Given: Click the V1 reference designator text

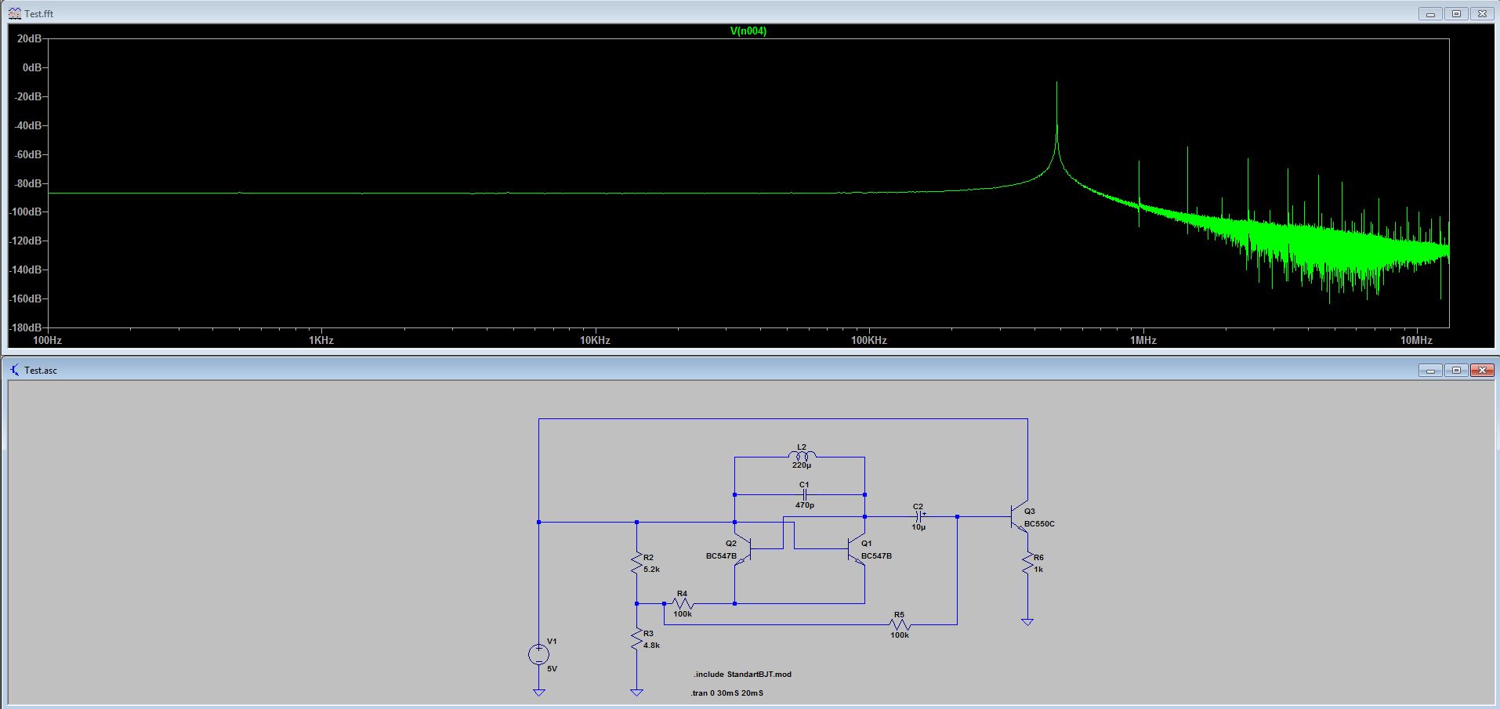Looking at the screenshot, I should 552,641.
